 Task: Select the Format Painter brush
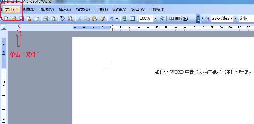tap(102, 18)
